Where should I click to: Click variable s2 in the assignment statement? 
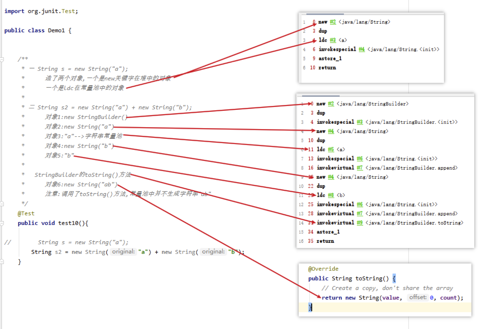coord(58,252)
